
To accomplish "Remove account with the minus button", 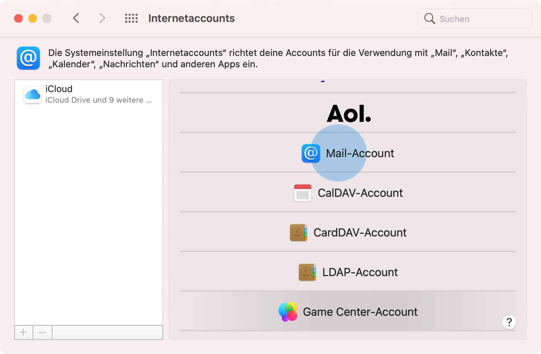I will [x=43, y=332].
